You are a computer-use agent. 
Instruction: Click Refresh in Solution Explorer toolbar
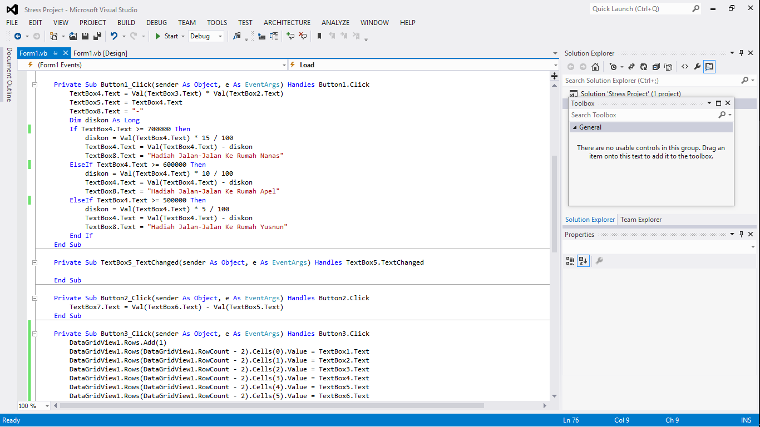[x=644, y=67]
